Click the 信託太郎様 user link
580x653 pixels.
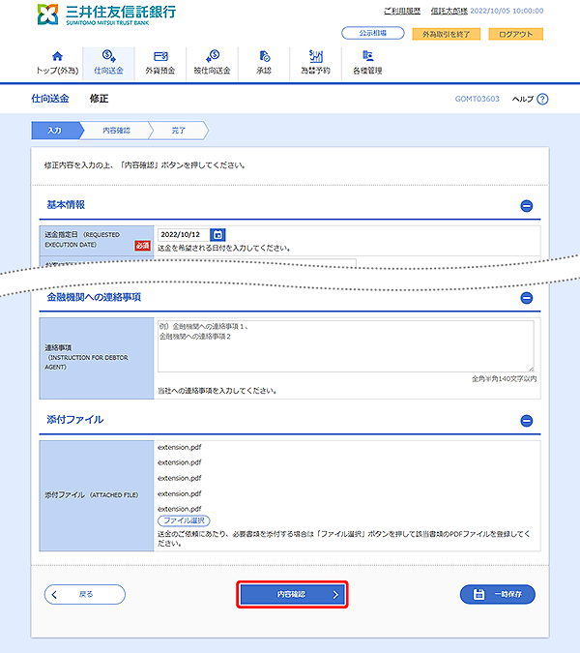coord(449,11)
